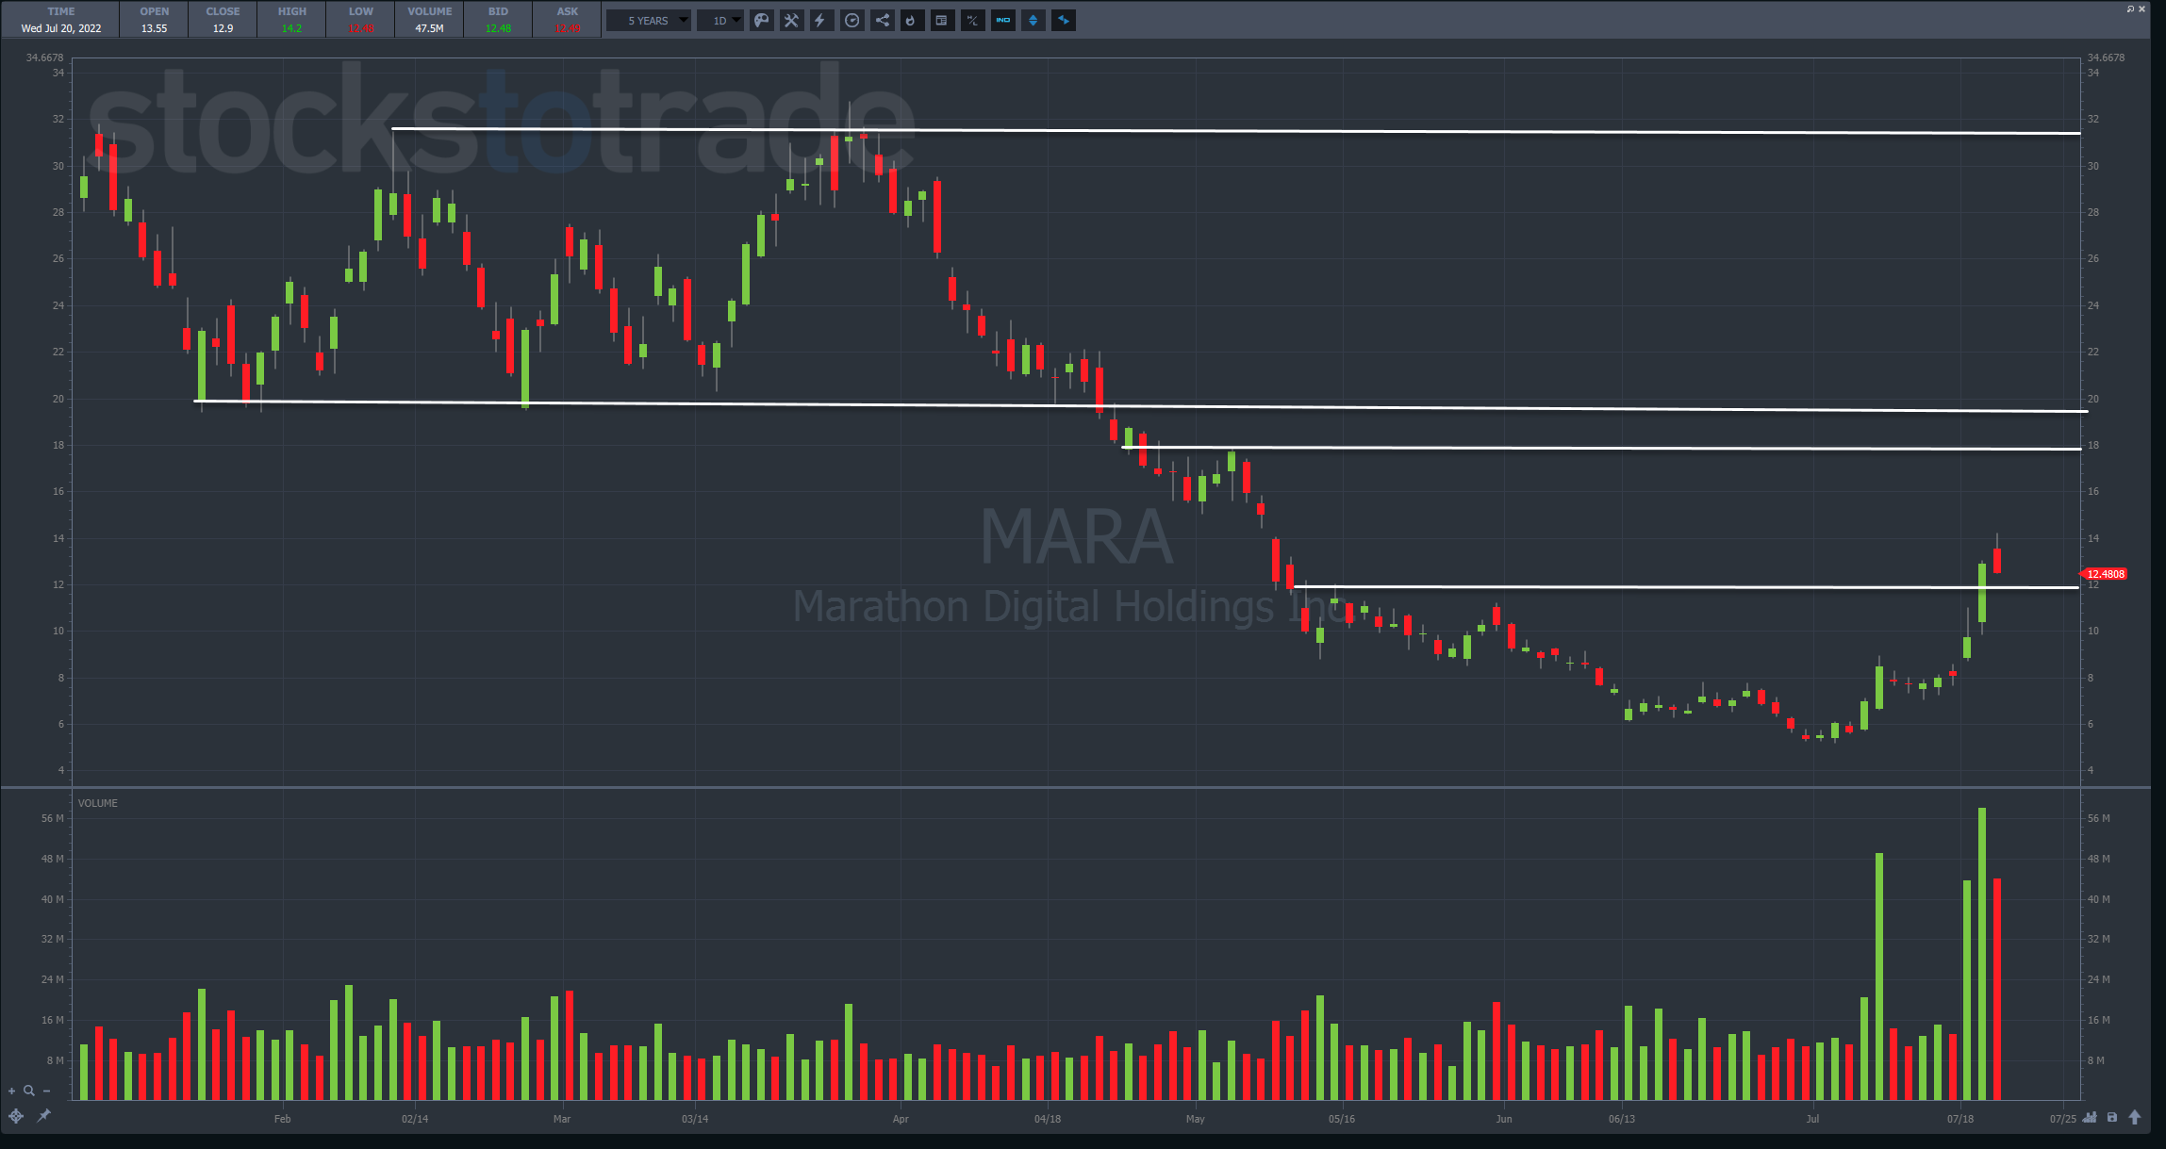The image size is (2166, 1149).
Task: Click the VOLUME panel label
Action: [x=98, y=803]
